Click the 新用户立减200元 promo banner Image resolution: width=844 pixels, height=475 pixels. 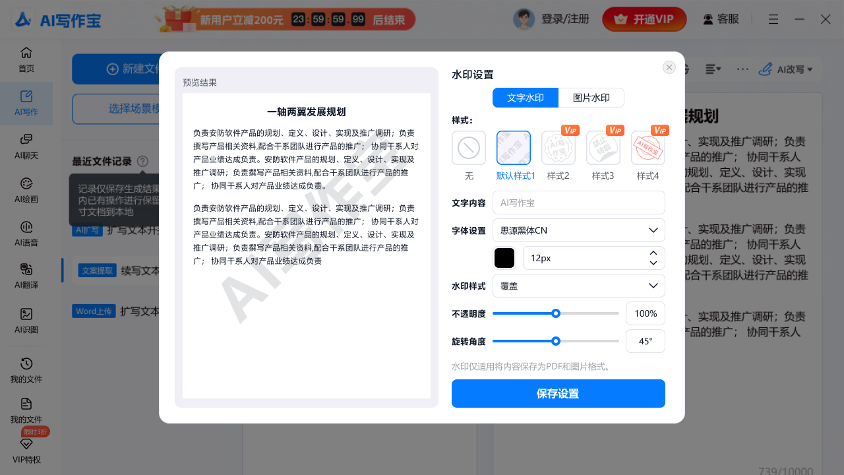pyautogui.click(x=284, y=19)
